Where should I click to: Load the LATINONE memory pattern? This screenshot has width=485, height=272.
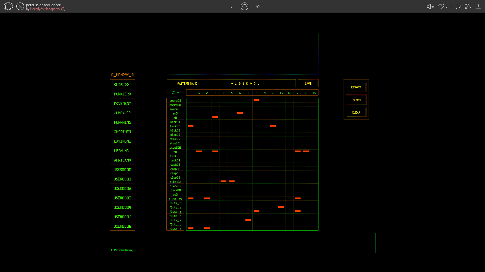point(123,141)
